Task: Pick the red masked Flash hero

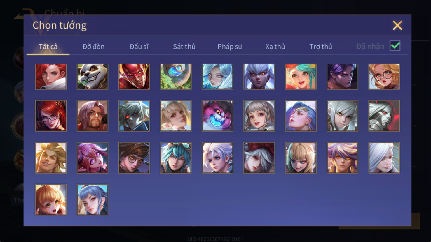Action: click(134, 77)
